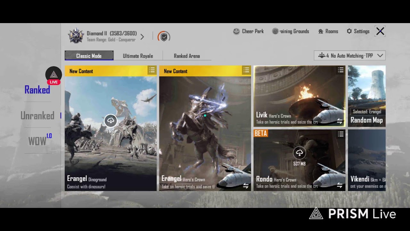Select the WOW category
Image resolution: width=410 pixels, height=231 pixels.
(x=40, y=140)
